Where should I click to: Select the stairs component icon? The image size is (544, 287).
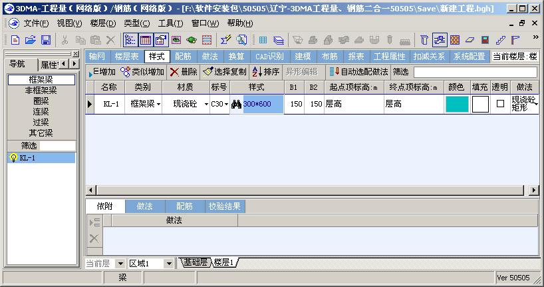point(500,40)
